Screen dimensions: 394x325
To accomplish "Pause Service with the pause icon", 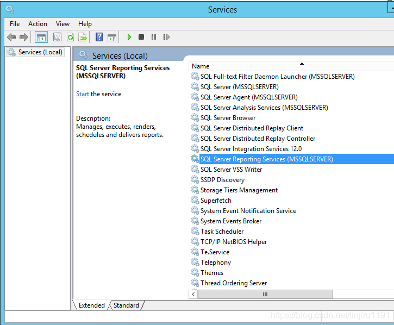I will click(154, 37).
